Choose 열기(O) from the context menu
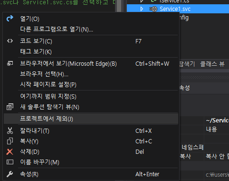 (x=91, y=19)
